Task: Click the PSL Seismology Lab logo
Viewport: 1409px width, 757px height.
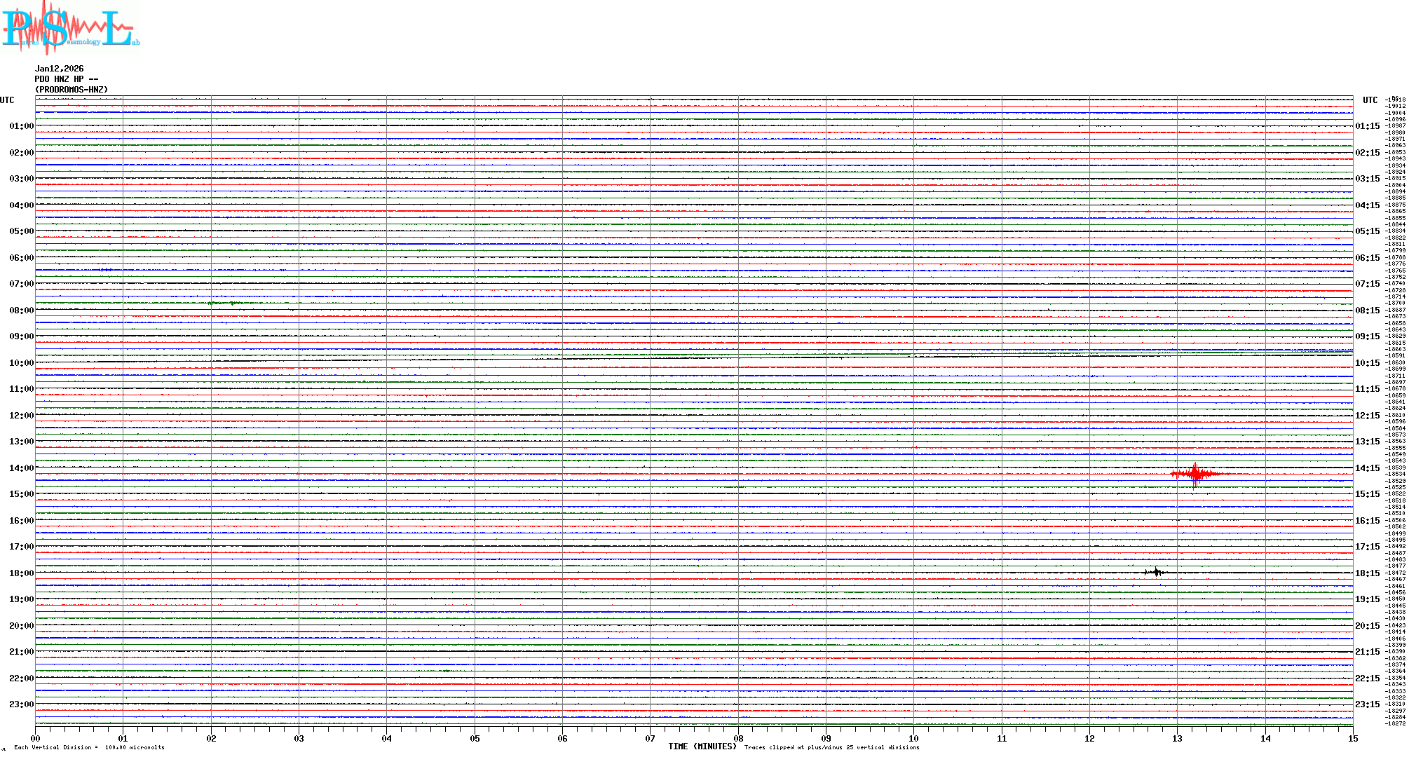Action: pyautogui.click(x=69, y=28)
